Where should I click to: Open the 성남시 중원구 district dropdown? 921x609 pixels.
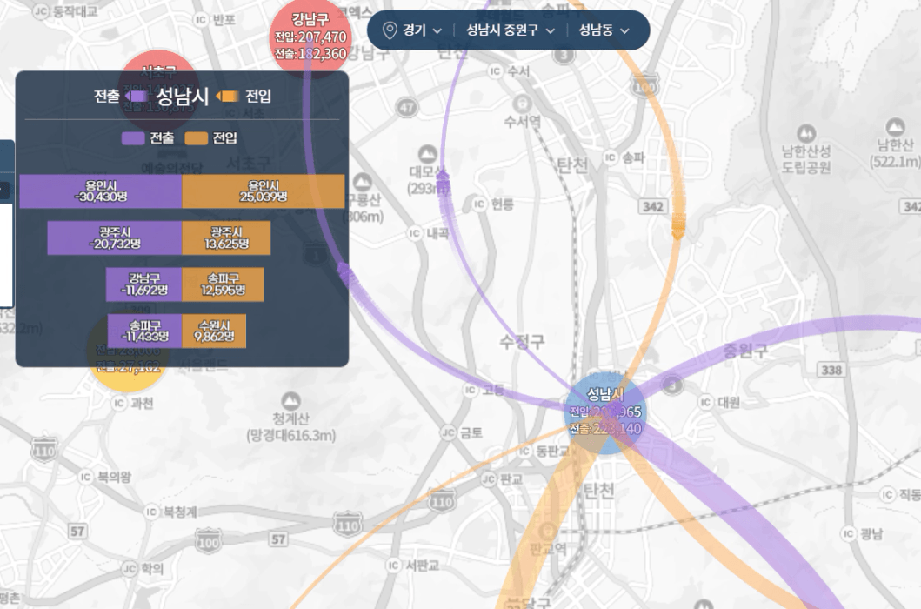coord(510,30)
